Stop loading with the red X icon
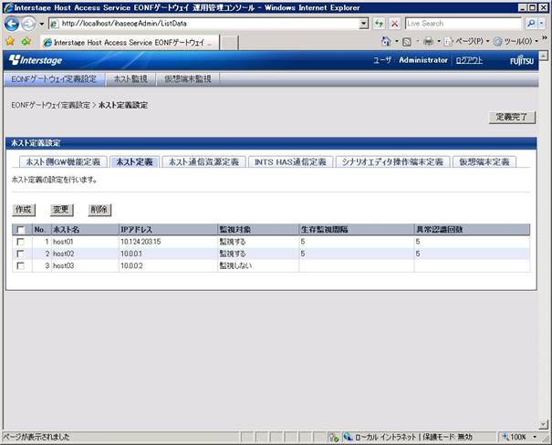 tap(395, 24)
